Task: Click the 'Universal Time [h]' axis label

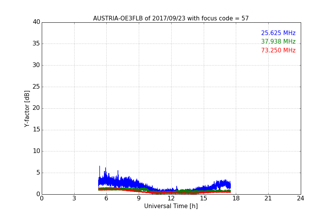Action: point(171,206)
